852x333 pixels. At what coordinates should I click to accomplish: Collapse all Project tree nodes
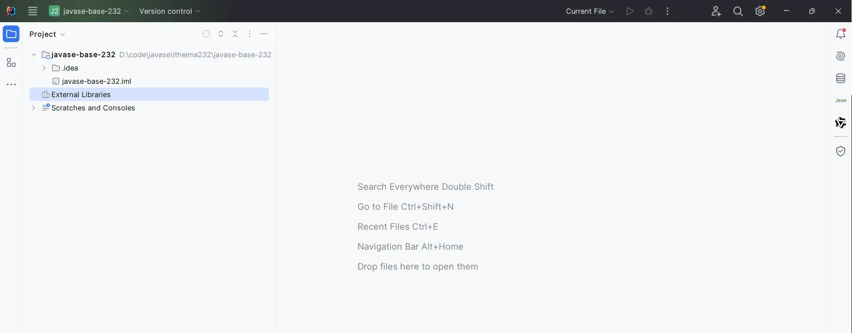[235, 34]
